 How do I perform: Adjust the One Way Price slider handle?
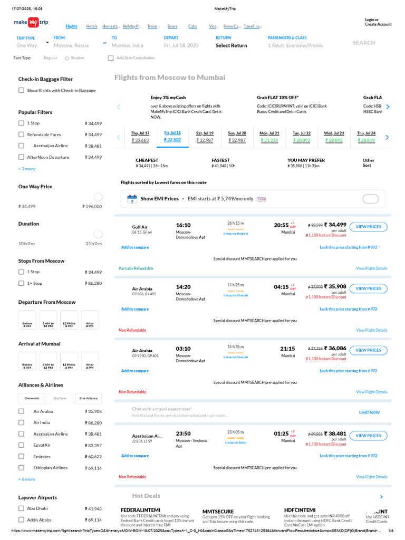click(98, 197)
